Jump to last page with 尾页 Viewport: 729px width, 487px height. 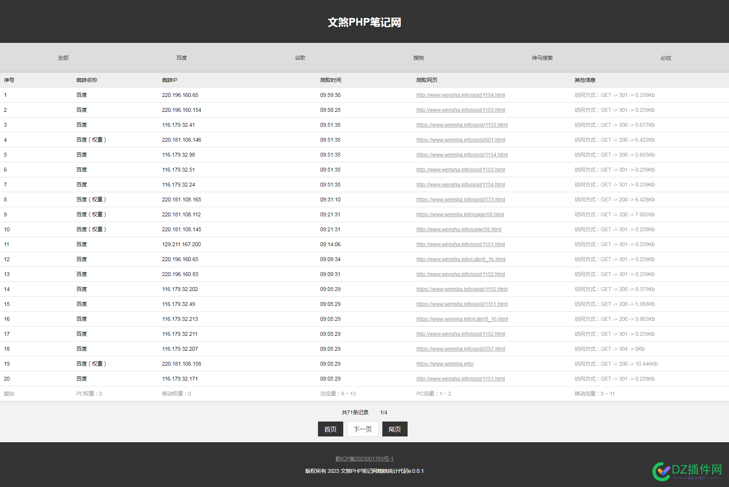pos(395,429)
